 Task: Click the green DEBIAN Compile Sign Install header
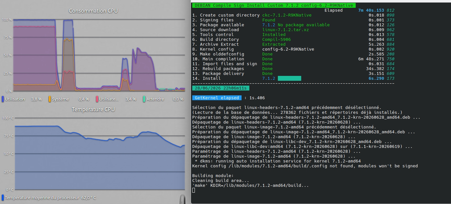(274, 5)
